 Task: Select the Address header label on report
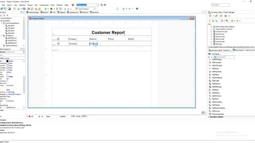(93, 39)
